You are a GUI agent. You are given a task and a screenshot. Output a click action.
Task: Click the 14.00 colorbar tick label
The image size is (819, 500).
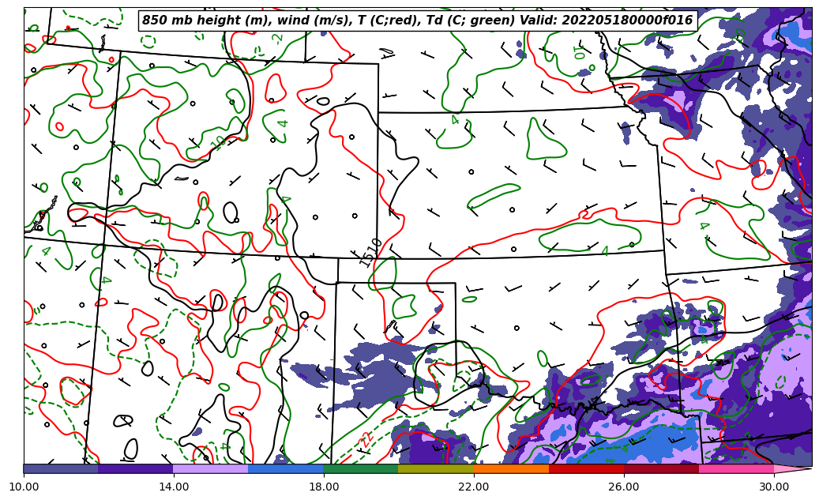click(174, 487)
